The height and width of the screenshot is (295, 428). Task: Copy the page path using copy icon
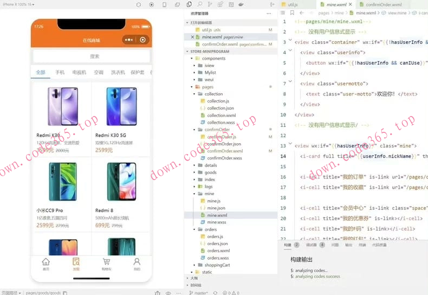click(65, 293)
